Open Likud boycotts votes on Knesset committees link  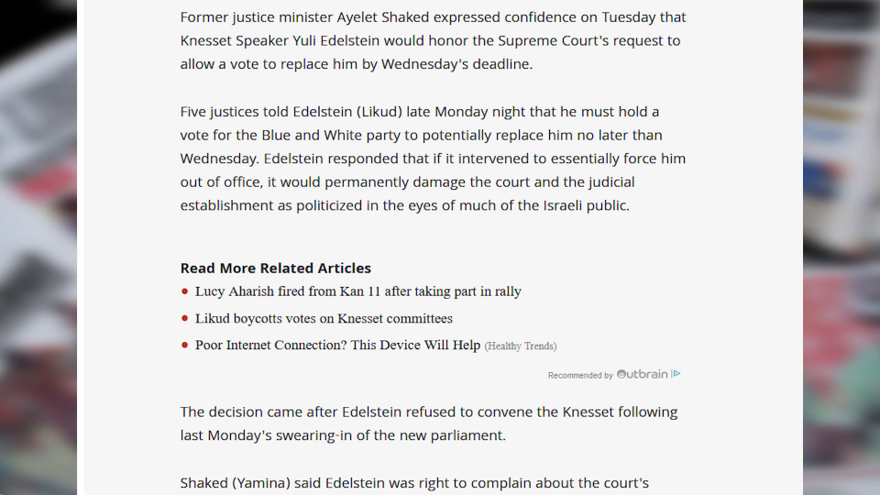pos(324,318)
